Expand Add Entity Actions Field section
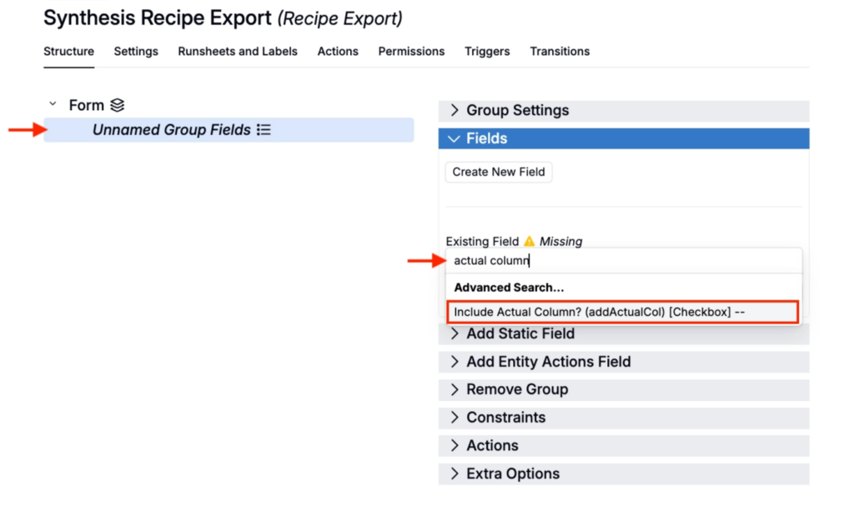This screenshot has width=854, height=506. click(x=548, y=362)
